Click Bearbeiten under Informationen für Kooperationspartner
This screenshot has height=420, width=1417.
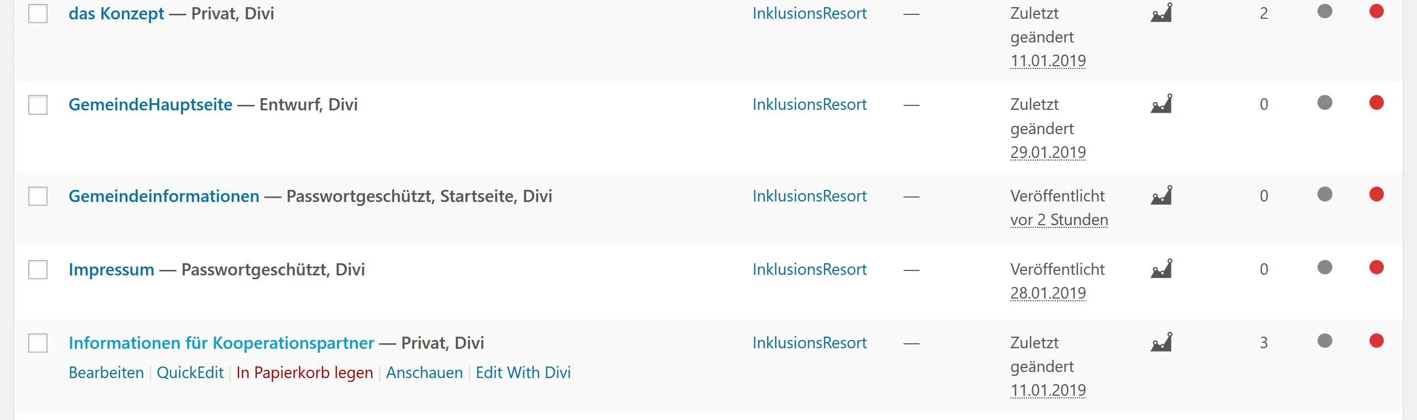[x=106, y=373]
